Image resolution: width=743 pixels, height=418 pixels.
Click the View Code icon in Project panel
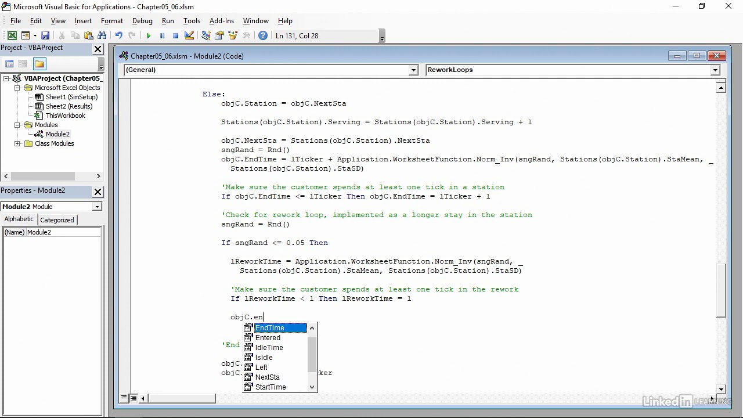[9, 64]
